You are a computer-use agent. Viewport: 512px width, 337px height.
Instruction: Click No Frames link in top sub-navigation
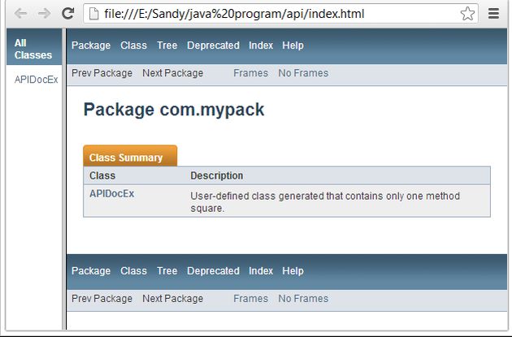point(303,73)
